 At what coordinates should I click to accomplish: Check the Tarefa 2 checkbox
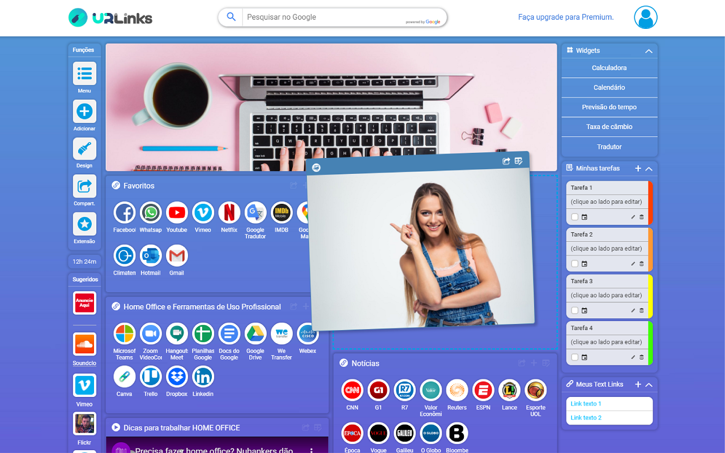click(575, 264)
